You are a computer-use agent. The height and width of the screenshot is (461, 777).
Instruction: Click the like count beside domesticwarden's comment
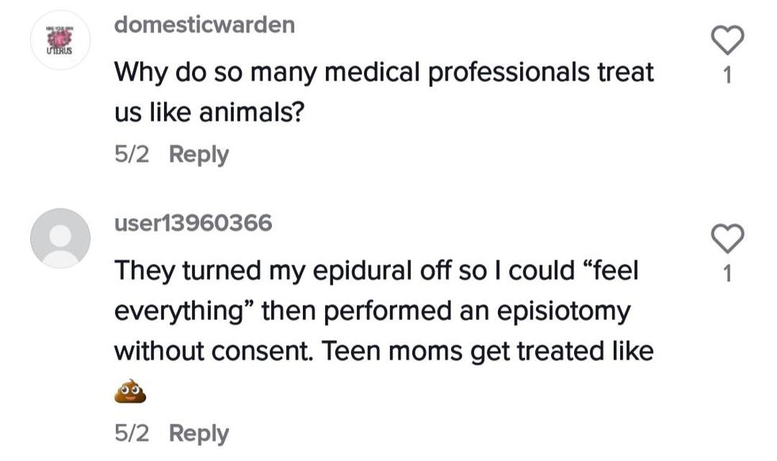729,77
